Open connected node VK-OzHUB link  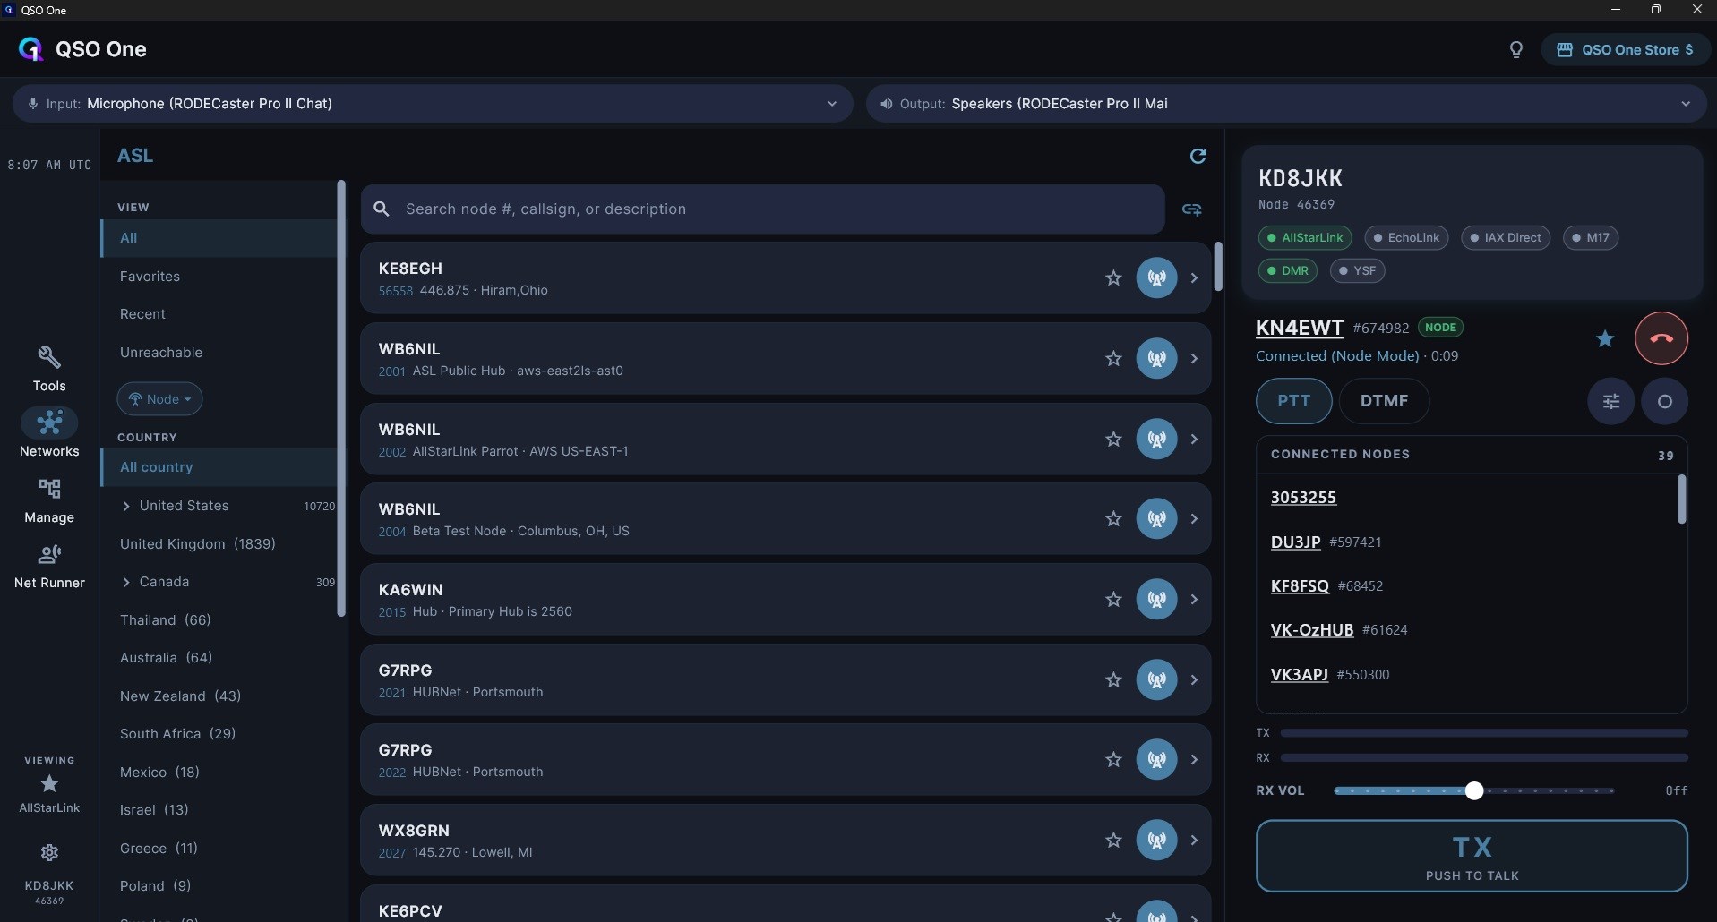(1311, 630)
